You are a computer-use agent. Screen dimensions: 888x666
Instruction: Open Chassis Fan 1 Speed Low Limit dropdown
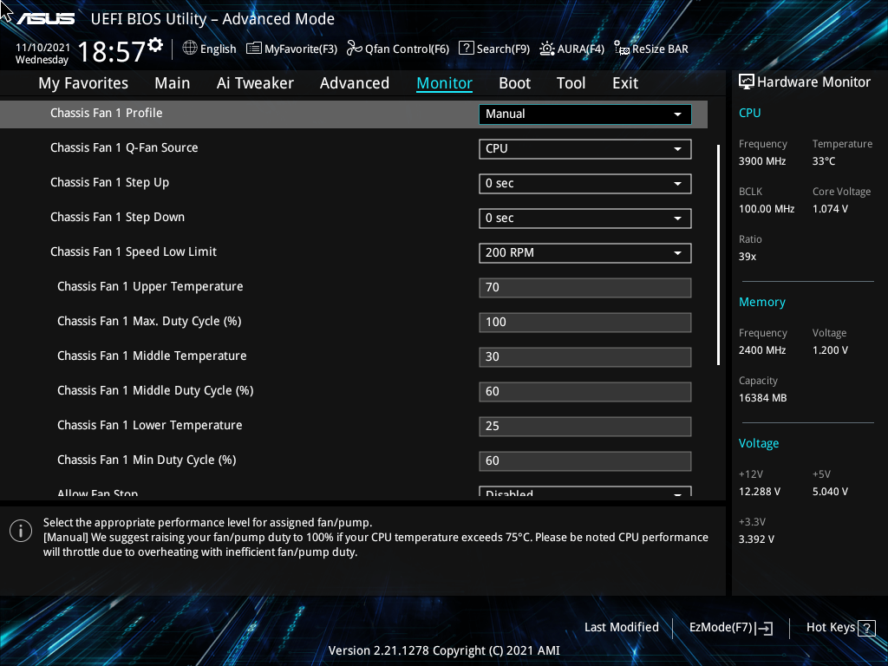point(585,252)
